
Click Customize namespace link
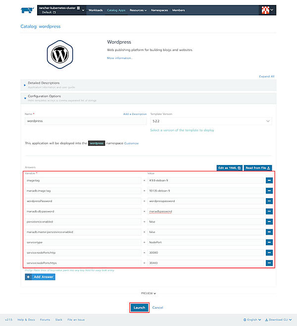[131, 143]
